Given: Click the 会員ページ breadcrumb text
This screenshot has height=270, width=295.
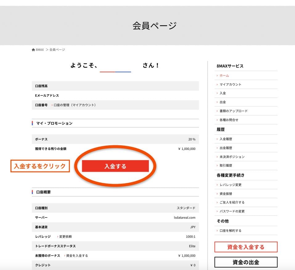Looking at the screenshot, I should point(57,50).
